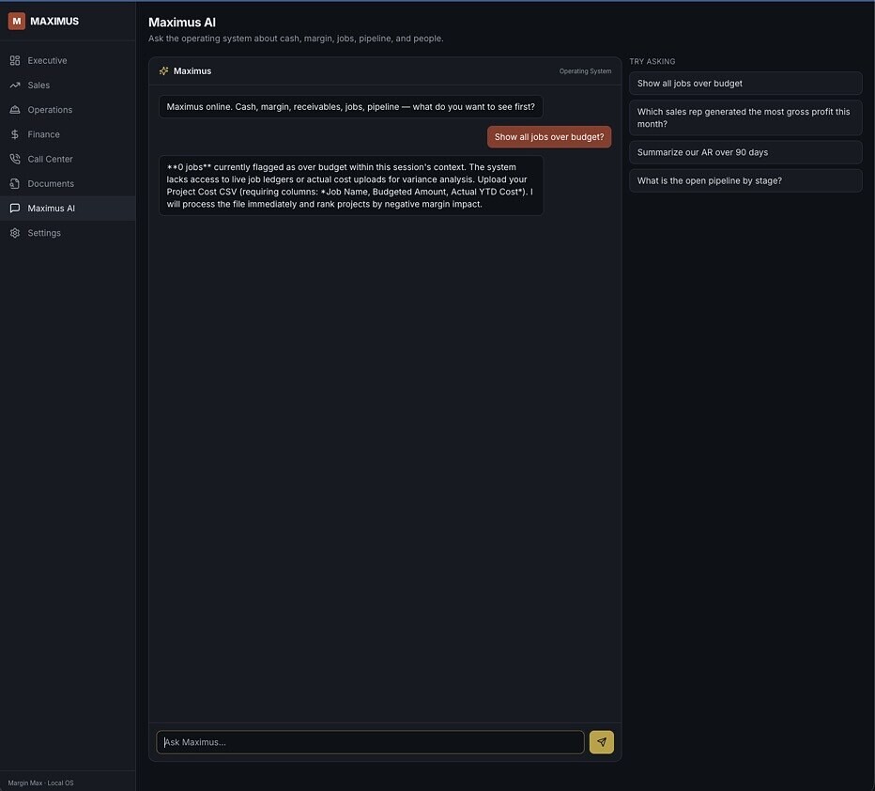This screenshot has width=875, height=791.
Task: Ask which sales rep generated most gross profit
Action: 745,117
